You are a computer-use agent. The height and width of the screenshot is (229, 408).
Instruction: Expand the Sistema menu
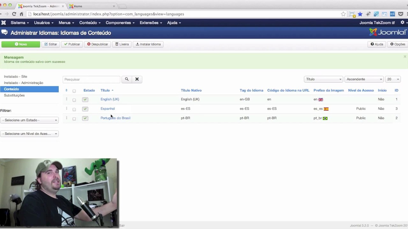(x=20, y=23)
